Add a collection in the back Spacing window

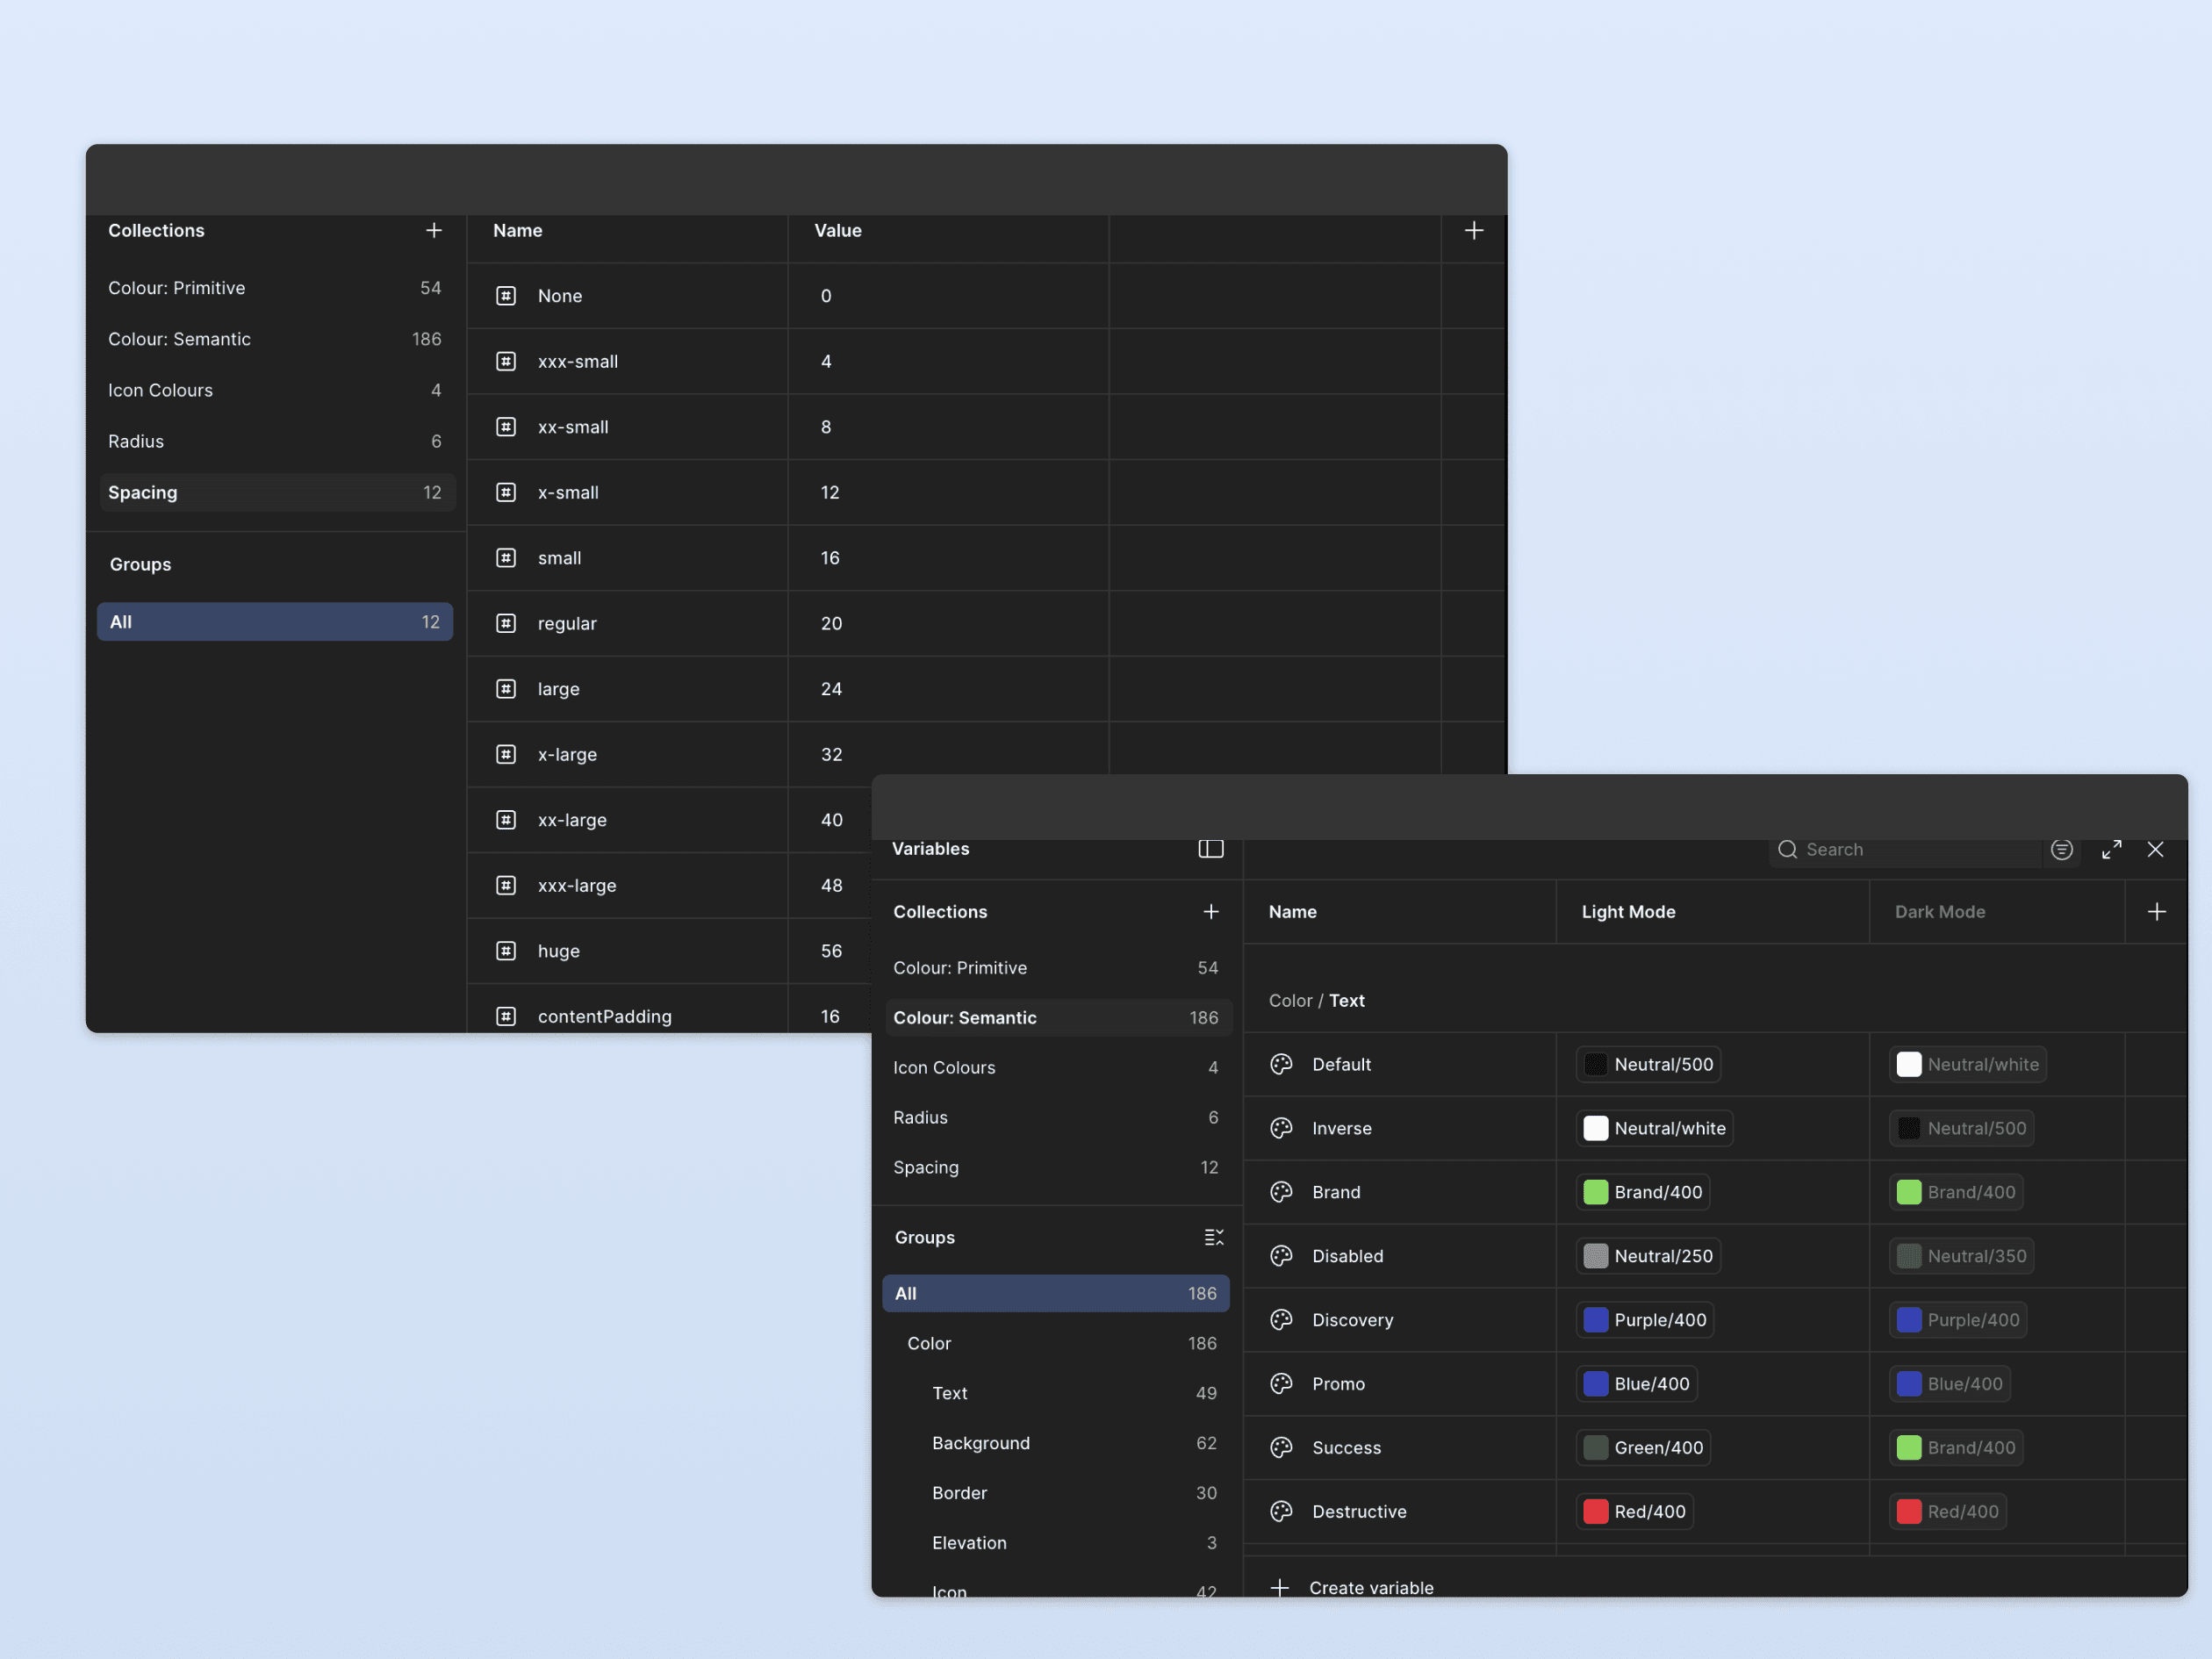[433, 230]
